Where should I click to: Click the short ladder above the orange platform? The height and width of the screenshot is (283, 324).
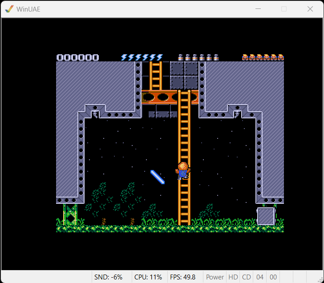pyautogui.click(x=156, y=76)
